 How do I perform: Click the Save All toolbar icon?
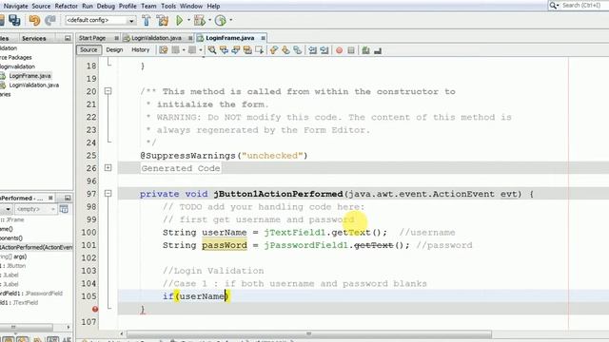[x=14, y=20]
